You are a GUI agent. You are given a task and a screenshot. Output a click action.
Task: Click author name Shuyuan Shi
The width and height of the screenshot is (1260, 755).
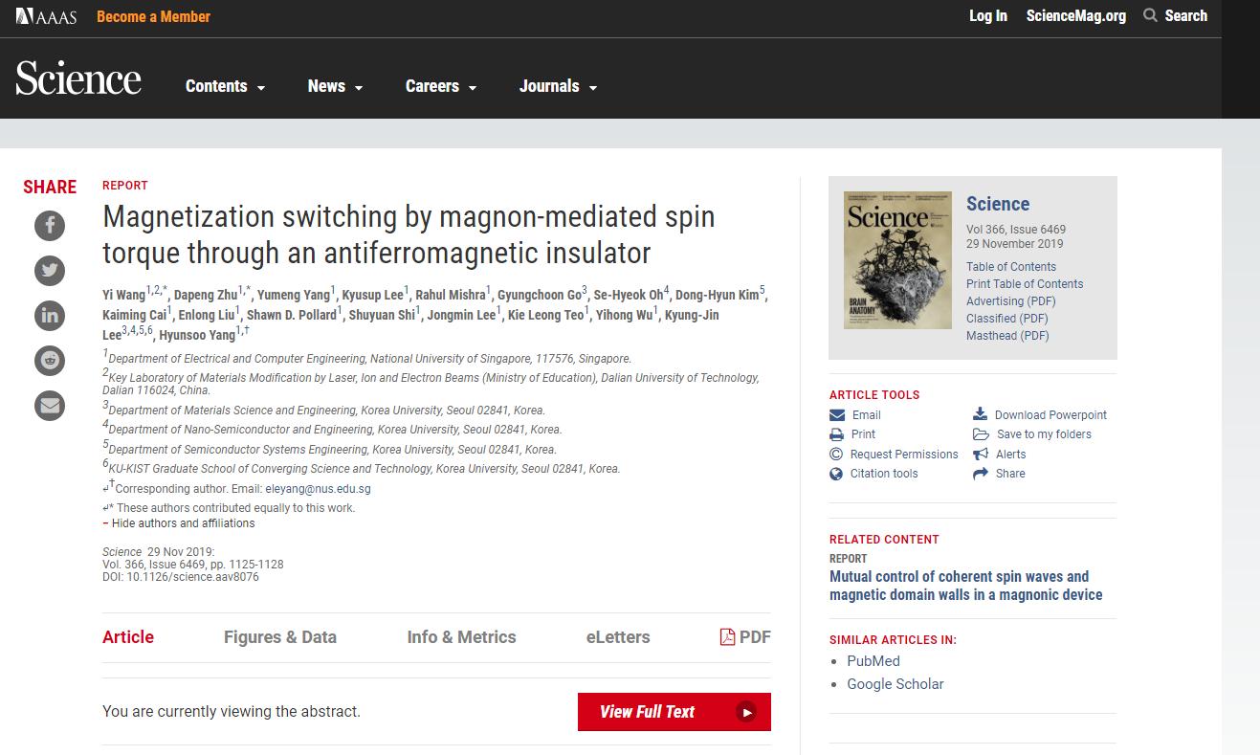[x=382, y=316]
